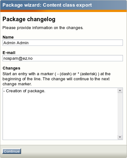Click the down arrow of Changes scrollbar

click(x=120, y=137)
